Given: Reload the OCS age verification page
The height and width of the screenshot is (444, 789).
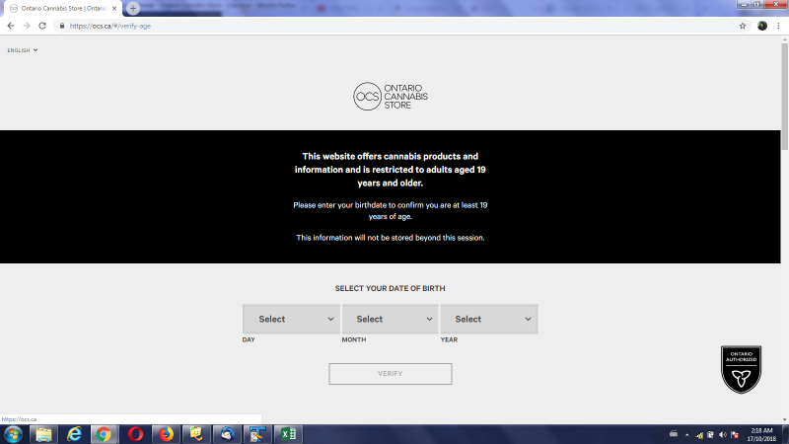Looking at the screenshot, I should (42, 26).
